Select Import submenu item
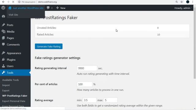This screenshot has width=196, height=110. point(6,85)
